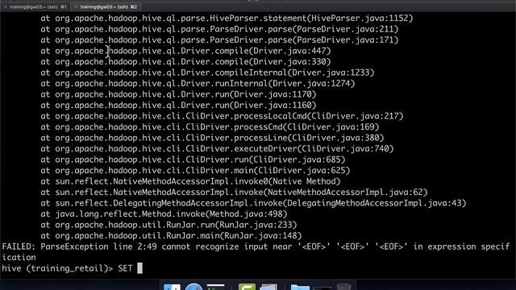Click the CliDriver.run(CliDriver.java:685) line
The width and height of the screenshot is (516, 290).
(x=193, y=159)
